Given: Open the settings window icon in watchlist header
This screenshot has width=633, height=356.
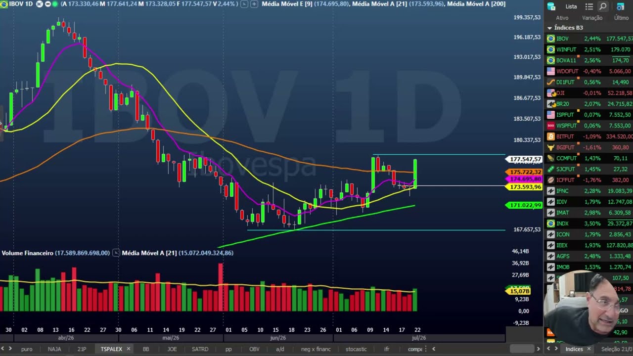Looking at the screenshot, I should click(x=620, y=6).
